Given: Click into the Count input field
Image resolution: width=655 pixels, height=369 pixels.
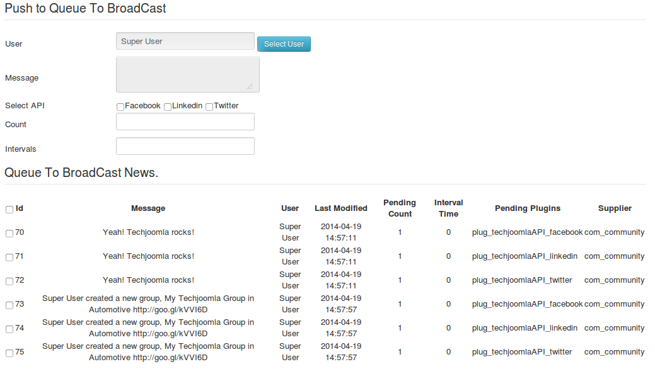Looking at the screenshot, I should [185, 122].
